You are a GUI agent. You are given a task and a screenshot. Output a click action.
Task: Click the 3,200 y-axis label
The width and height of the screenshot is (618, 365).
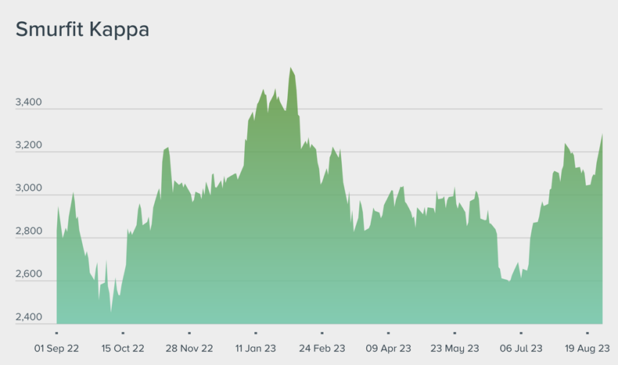30,146
